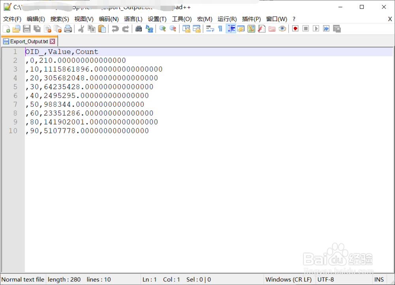Open the 编辑(E) menu

pos(36,19)
